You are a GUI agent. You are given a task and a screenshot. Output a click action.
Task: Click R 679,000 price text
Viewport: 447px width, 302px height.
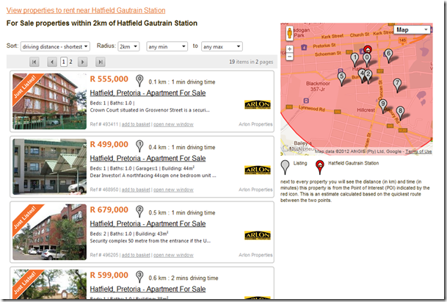(x=109, y=210)
